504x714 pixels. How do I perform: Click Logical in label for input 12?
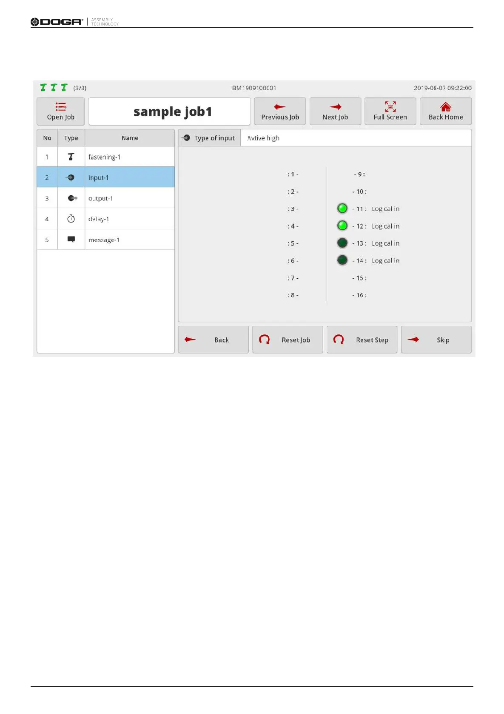385,226
